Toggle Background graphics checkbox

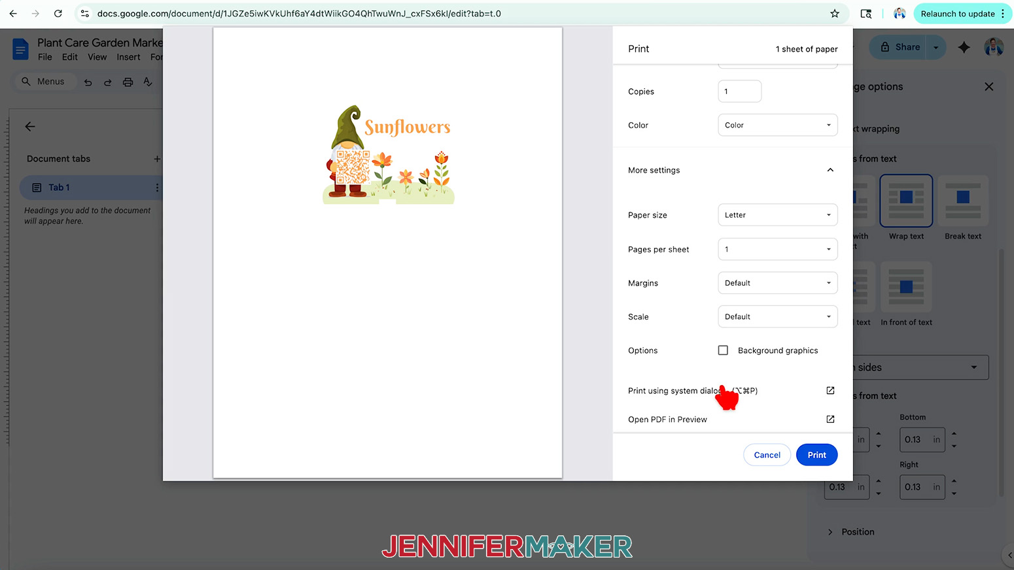coord(723,350)
